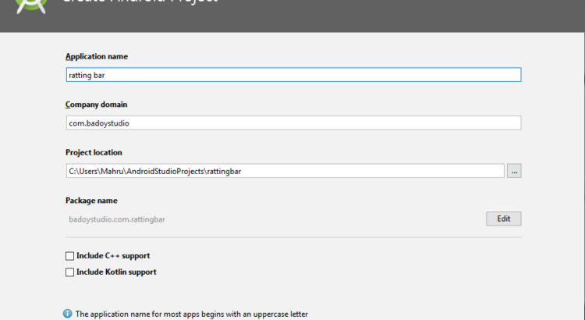This screenshot has width=585, height=320.
Task: Tick the Include Kotlin support checkbox
Action: 70,272
